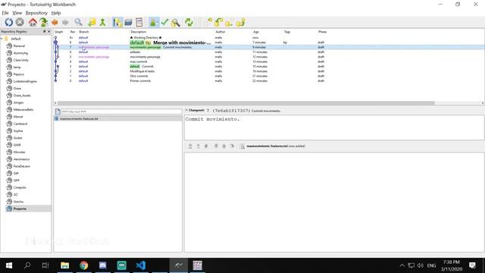Open the Filter/search magnifier in toolbar
The height and width of the screenshot is (273, 485).
click(78, 22)
